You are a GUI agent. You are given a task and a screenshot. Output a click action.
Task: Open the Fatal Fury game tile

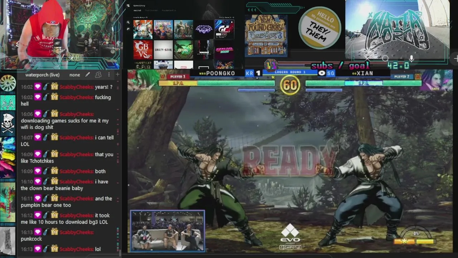143,29
